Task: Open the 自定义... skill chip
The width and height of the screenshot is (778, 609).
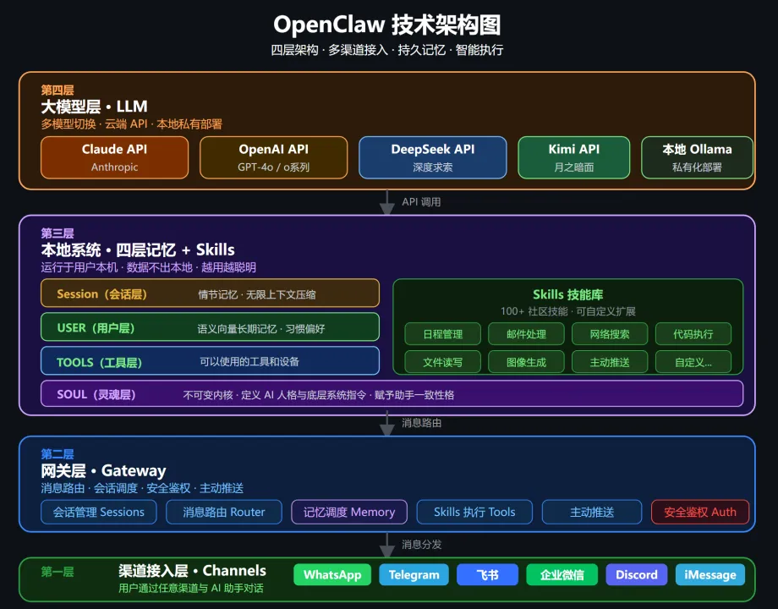Action: click(693, 362)
